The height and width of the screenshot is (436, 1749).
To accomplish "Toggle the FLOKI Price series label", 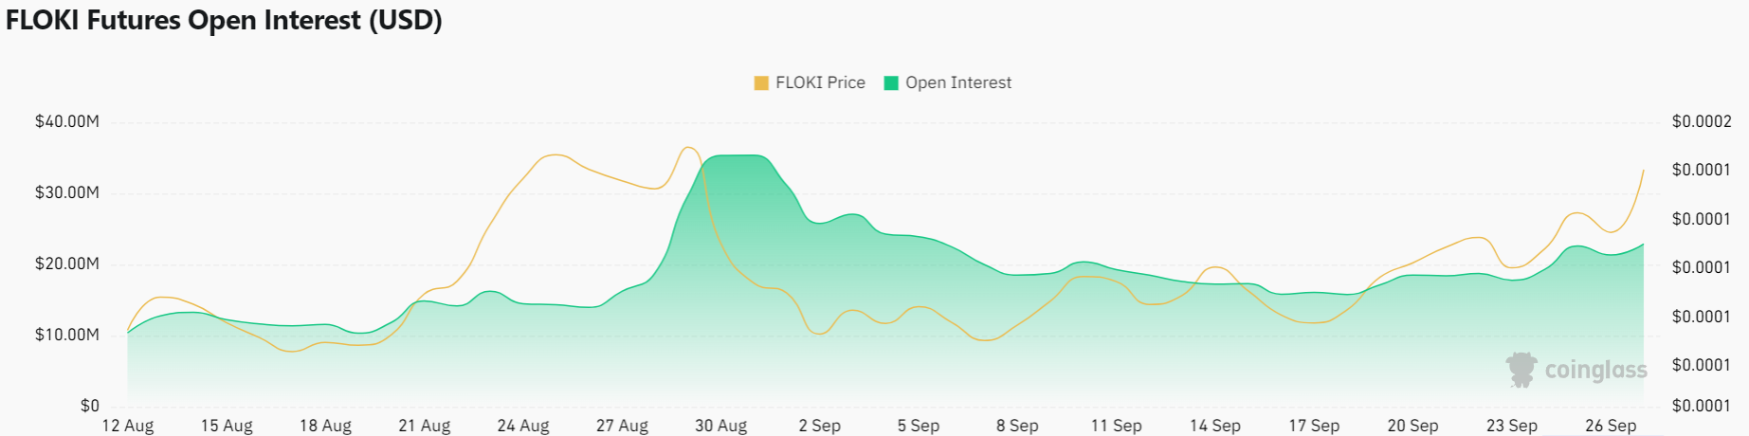I will [x=820, y=83].
